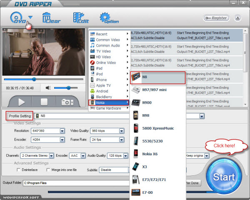
Task: Open the Profile Setting dropdown arrow
Action: tap(202, 116)
